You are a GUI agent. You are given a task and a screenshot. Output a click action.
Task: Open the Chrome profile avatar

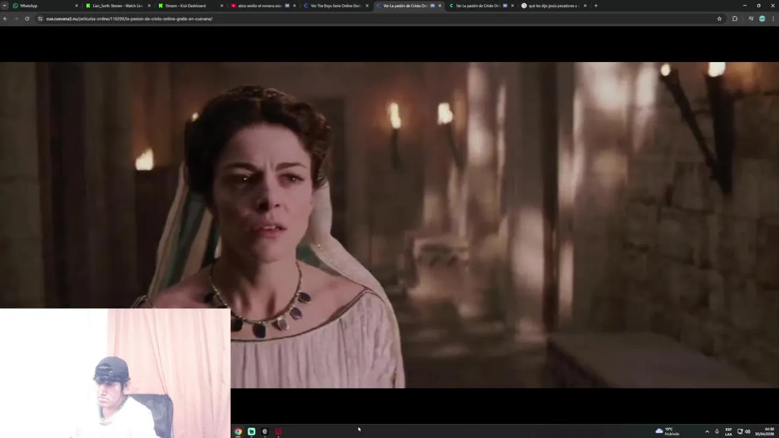762,19
